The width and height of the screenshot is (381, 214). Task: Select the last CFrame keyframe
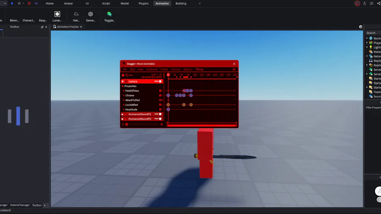pos(191,95)
